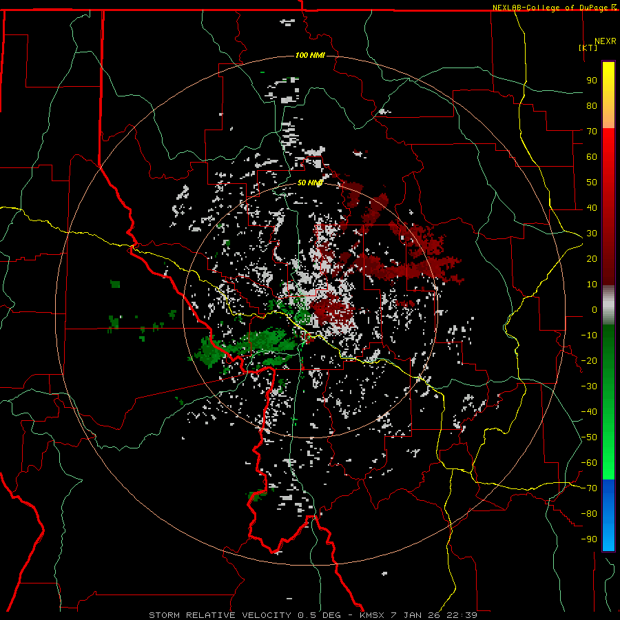The height and width of the screenshot is (620, 620).
Task: Click the 7 JAN 26 date text
Action: click(x=415, y=615)
